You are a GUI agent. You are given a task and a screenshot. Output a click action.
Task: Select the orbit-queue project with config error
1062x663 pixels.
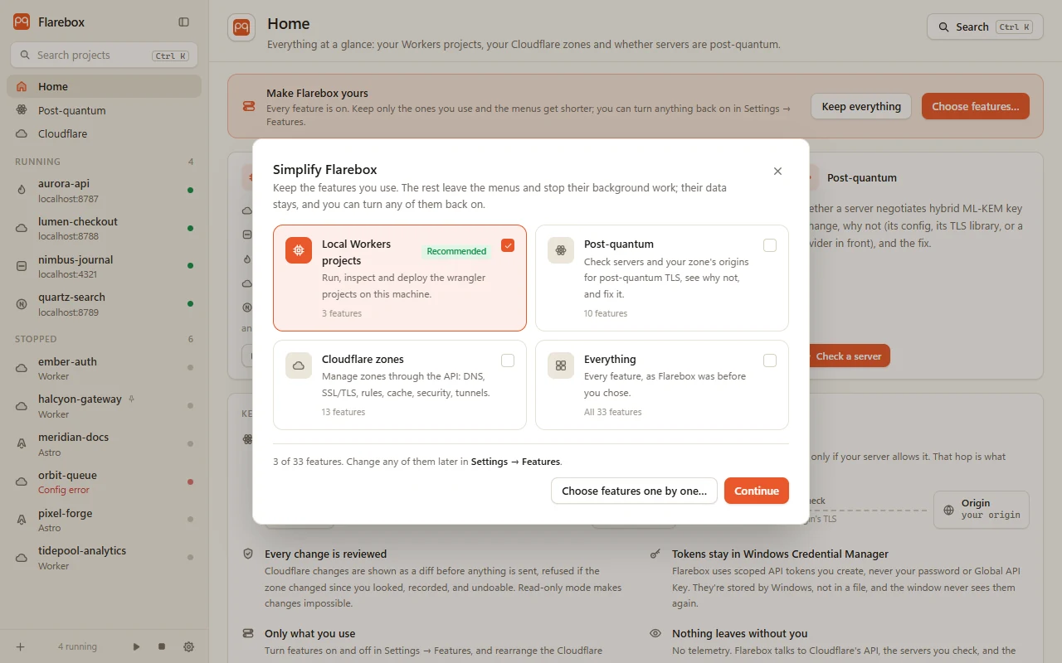(x=105, y=482)
